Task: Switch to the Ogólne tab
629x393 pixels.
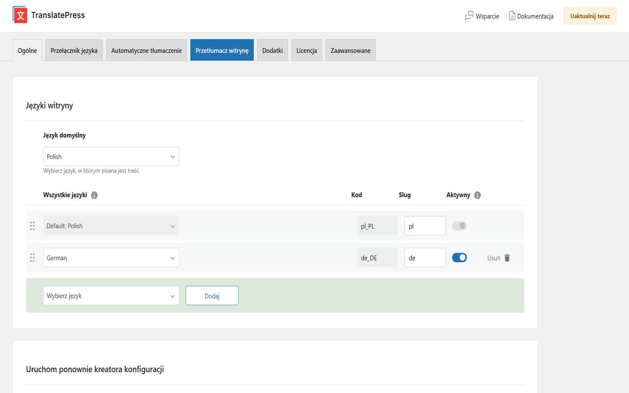Action: (28, 50)
